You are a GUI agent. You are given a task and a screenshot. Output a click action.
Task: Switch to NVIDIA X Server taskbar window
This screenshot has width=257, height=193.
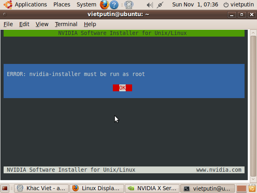tap(152, 188)
